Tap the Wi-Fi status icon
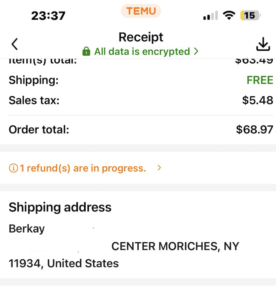This screenshot has height=288, width=276. [229, 15]
